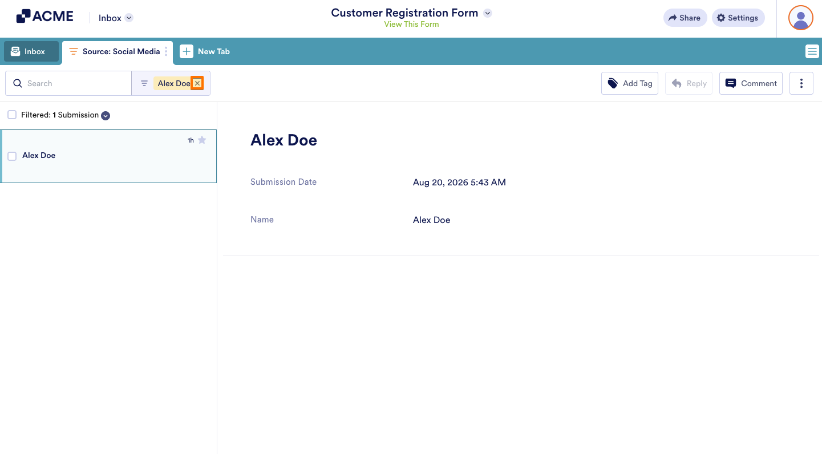
Task: Expand the Filtered submissions dropdown arrow
Action: 106,115
